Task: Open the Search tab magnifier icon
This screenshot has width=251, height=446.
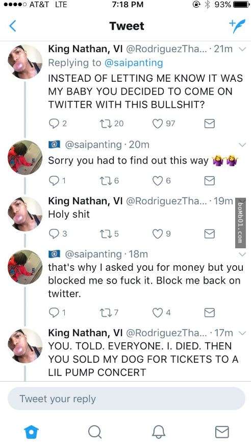Action: pos(94,432)
